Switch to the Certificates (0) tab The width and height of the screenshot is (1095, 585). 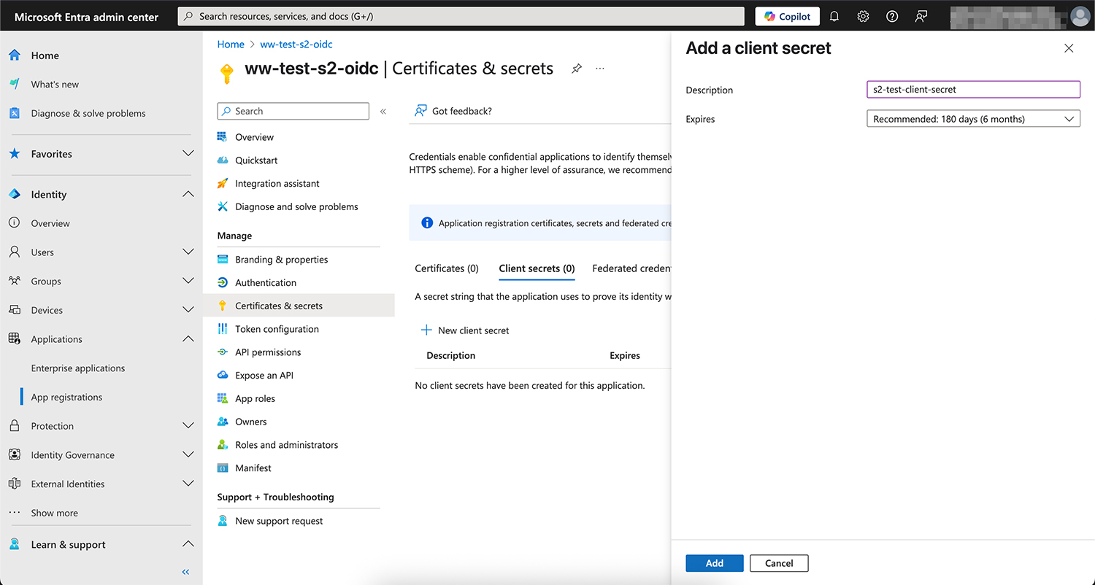click(x=447, y=268)
